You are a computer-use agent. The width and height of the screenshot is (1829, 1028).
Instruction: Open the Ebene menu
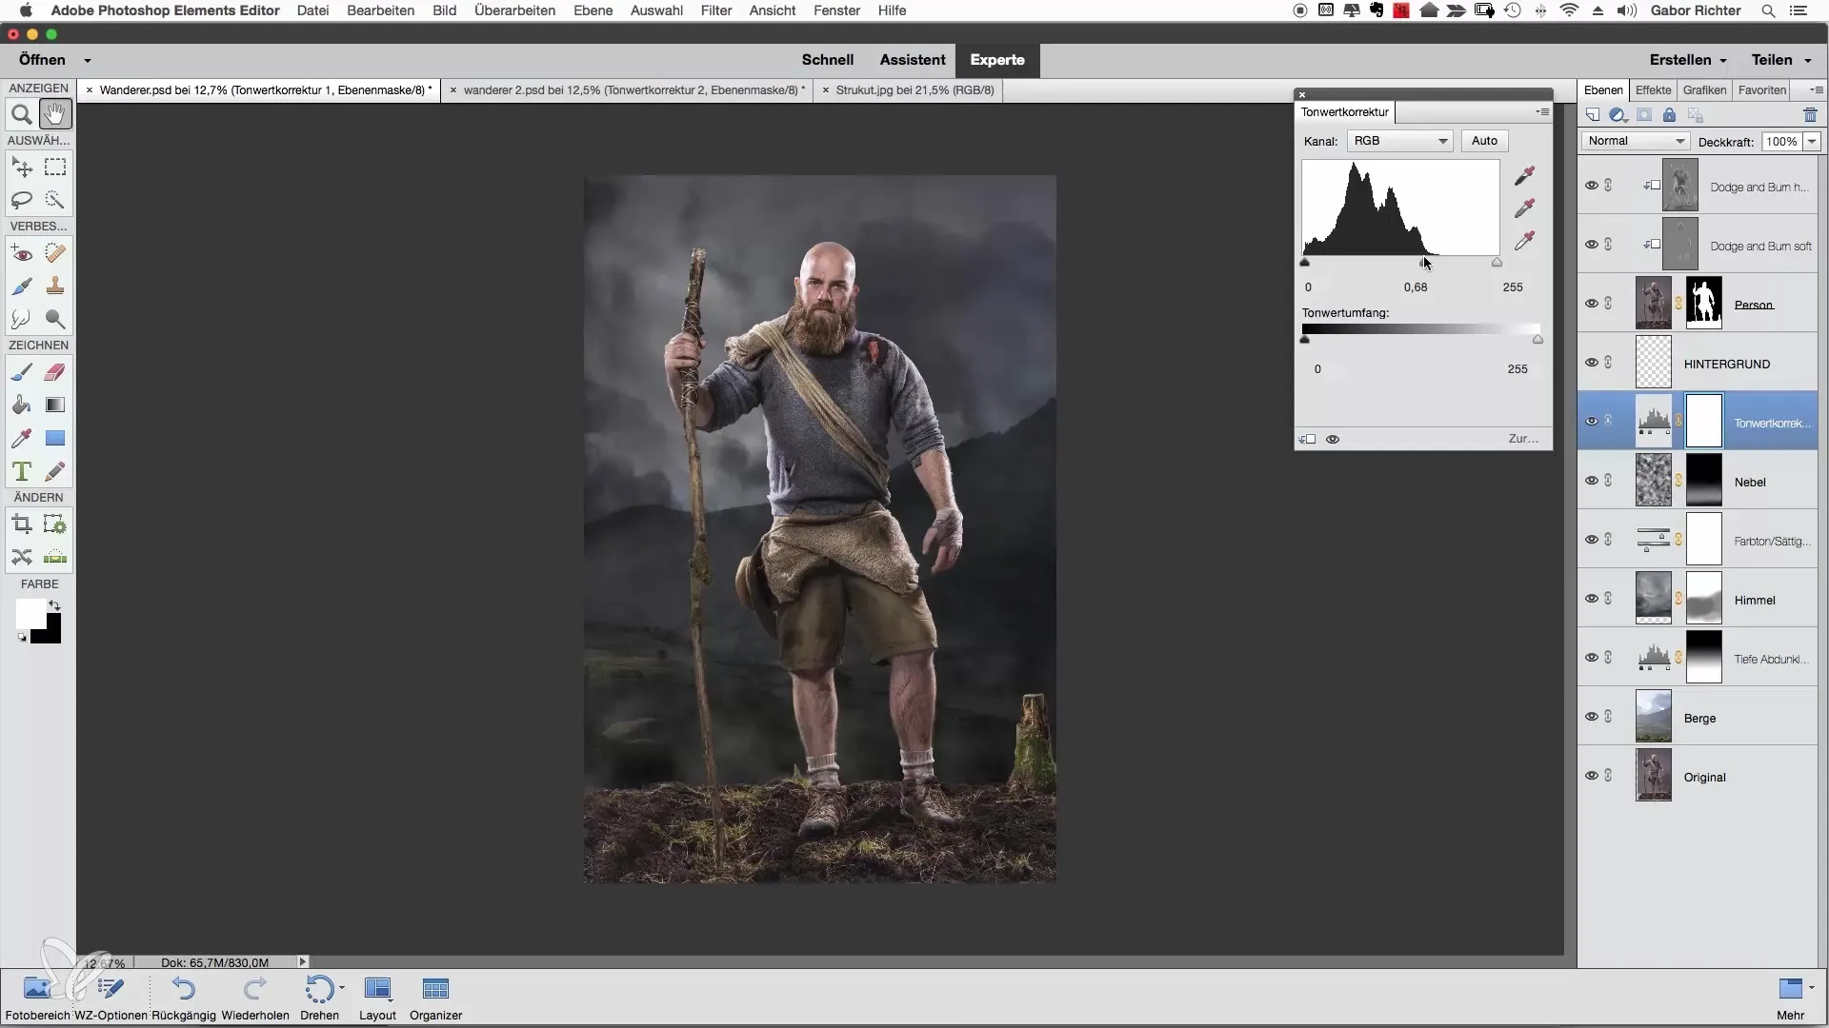(593, 10)
